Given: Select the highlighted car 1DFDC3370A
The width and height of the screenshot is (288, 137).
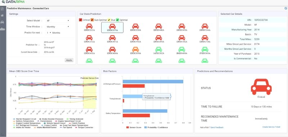Looking at the screenshot, I should [x=112, y=28].
